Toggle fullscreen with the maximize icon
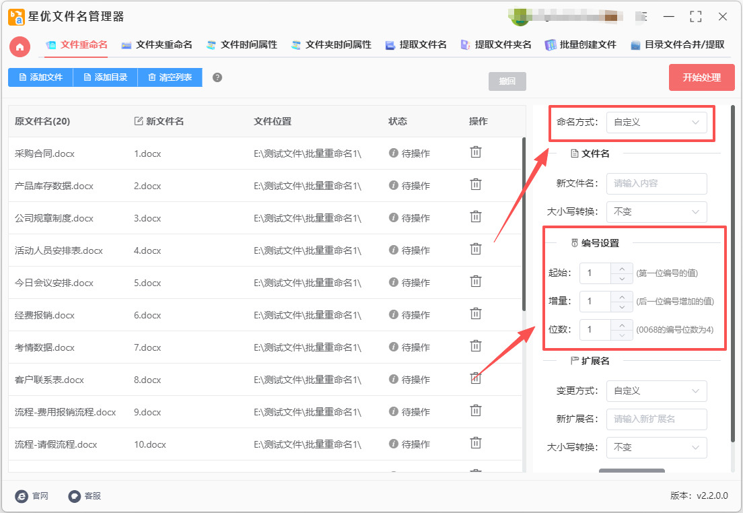This screenshot has height=513, width=743. pyautogui.click(x=696, y=17)
